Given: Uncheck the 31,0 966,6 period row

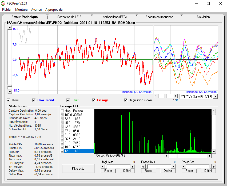Looking at the screenshot, I should (62, 135).
